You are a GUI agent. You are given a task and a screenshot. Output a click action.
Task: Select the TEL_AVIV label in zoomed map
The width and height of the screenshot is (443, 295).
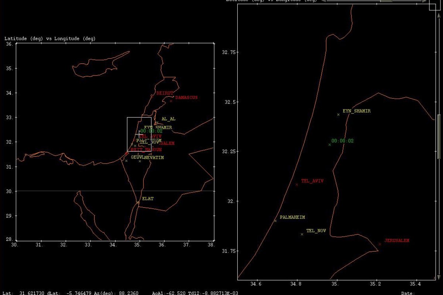(x=312, y=181)
